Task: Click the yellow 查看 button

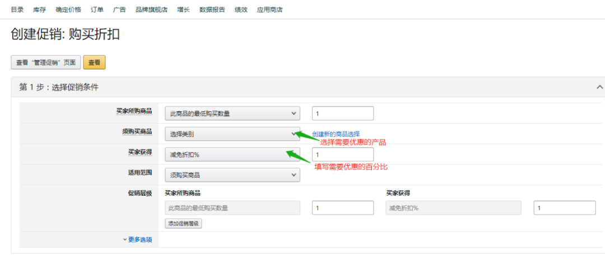Action: [94, 63]
